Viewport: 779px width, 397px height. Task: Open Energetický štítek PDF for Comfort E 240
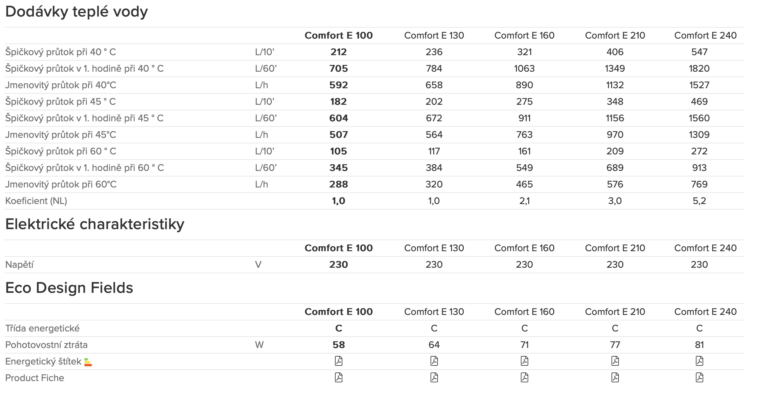click(x=699, y=361)
